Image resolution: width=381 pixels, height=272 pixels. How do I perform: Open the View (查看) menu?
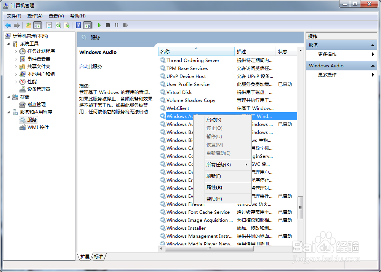tap(56, 16)
